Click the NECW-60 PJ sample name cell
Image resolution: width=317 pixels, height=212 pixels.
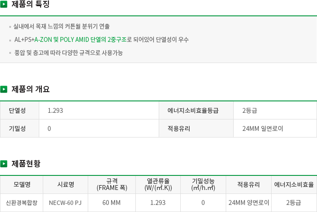pyautogui.click(x=66, y=203)
